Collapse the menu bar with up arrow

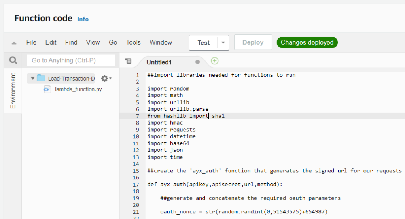[x=14, y=43]
